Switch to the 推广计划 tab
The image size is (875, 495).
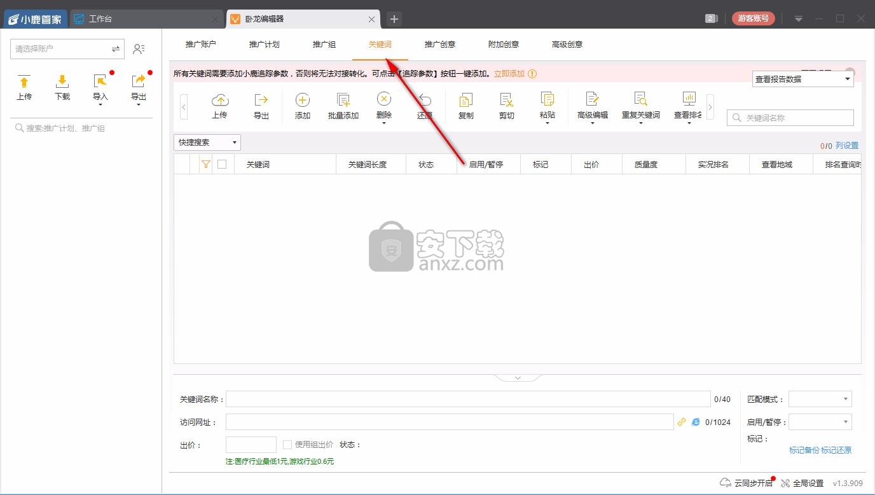(265, 45)
